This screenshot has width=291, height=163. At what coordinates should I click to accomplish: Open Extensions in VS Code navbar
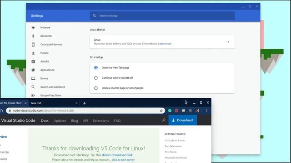tap(101, 121)
